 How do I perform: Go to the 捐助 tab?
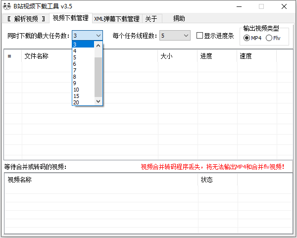[x=179, y=19]
